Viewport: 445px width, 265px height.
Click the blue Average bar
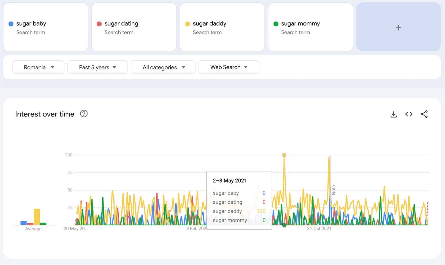point(23,223)
